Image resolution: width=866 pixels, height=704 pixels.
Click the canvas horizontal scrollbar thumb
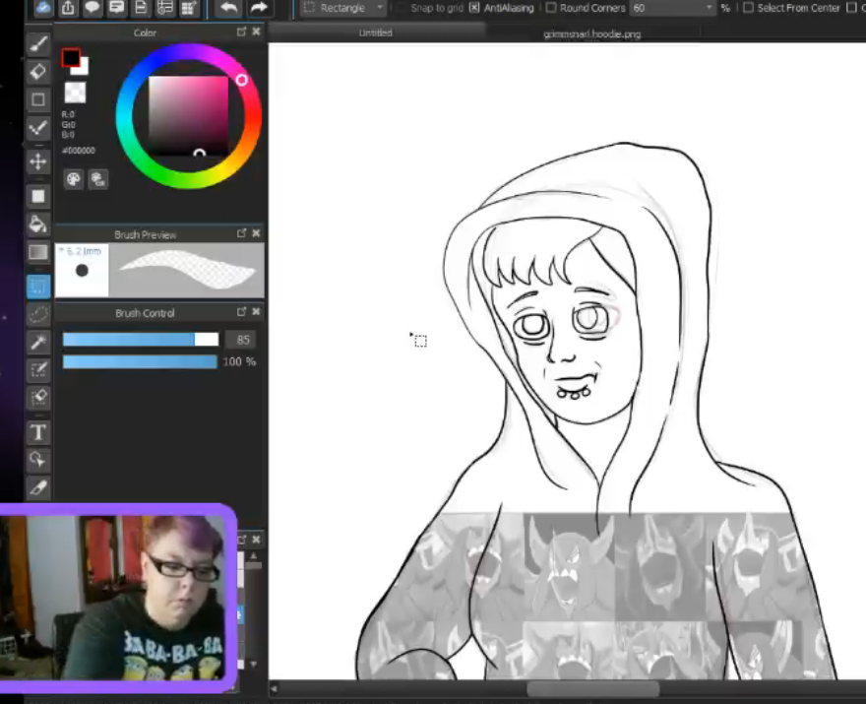pos(592,688)
